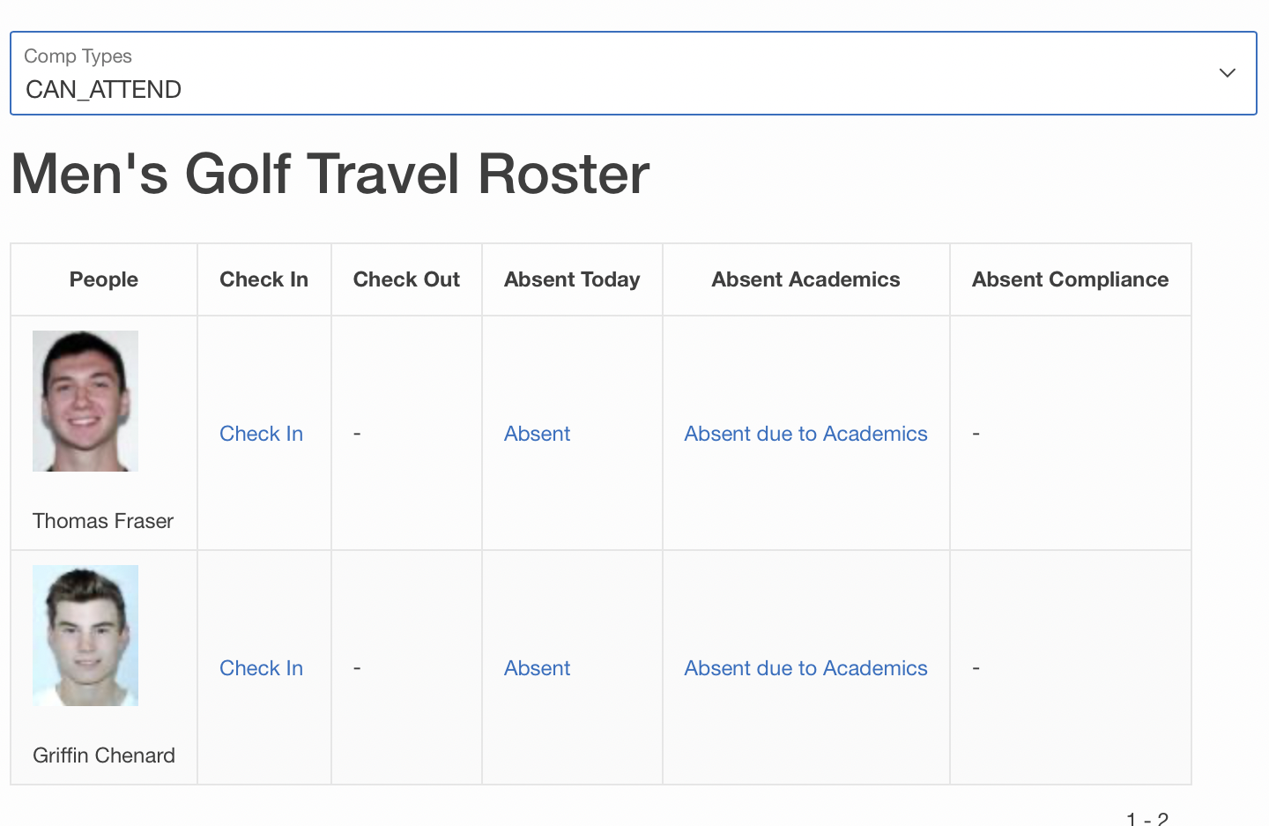Mark Griffin Chenard as Absent today
The height and width of the screenshot is (826, 1269).
point(537,668)
